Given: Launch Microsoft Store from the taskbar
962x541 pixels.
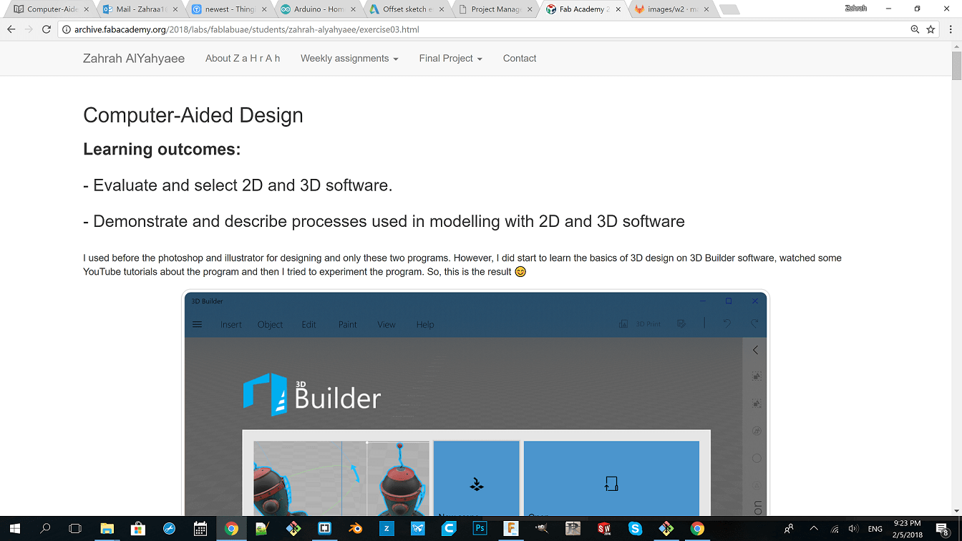Looking at the screenshot, I should 138,529.
